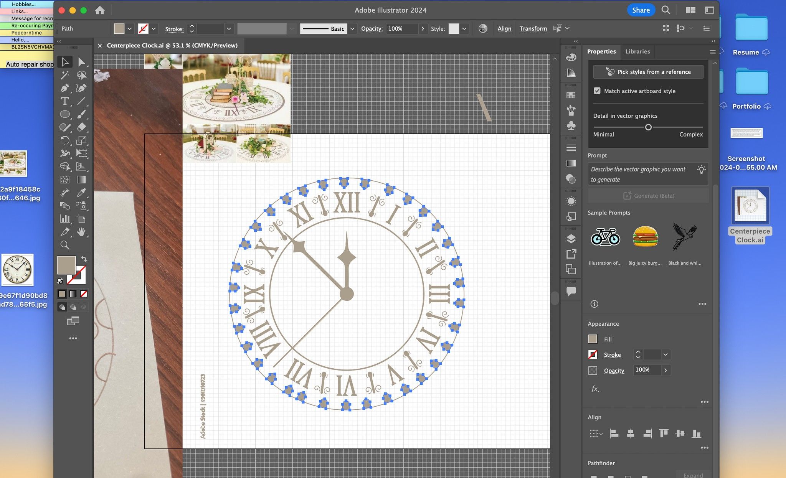Open the Basic brush definition dropdown

352,29
